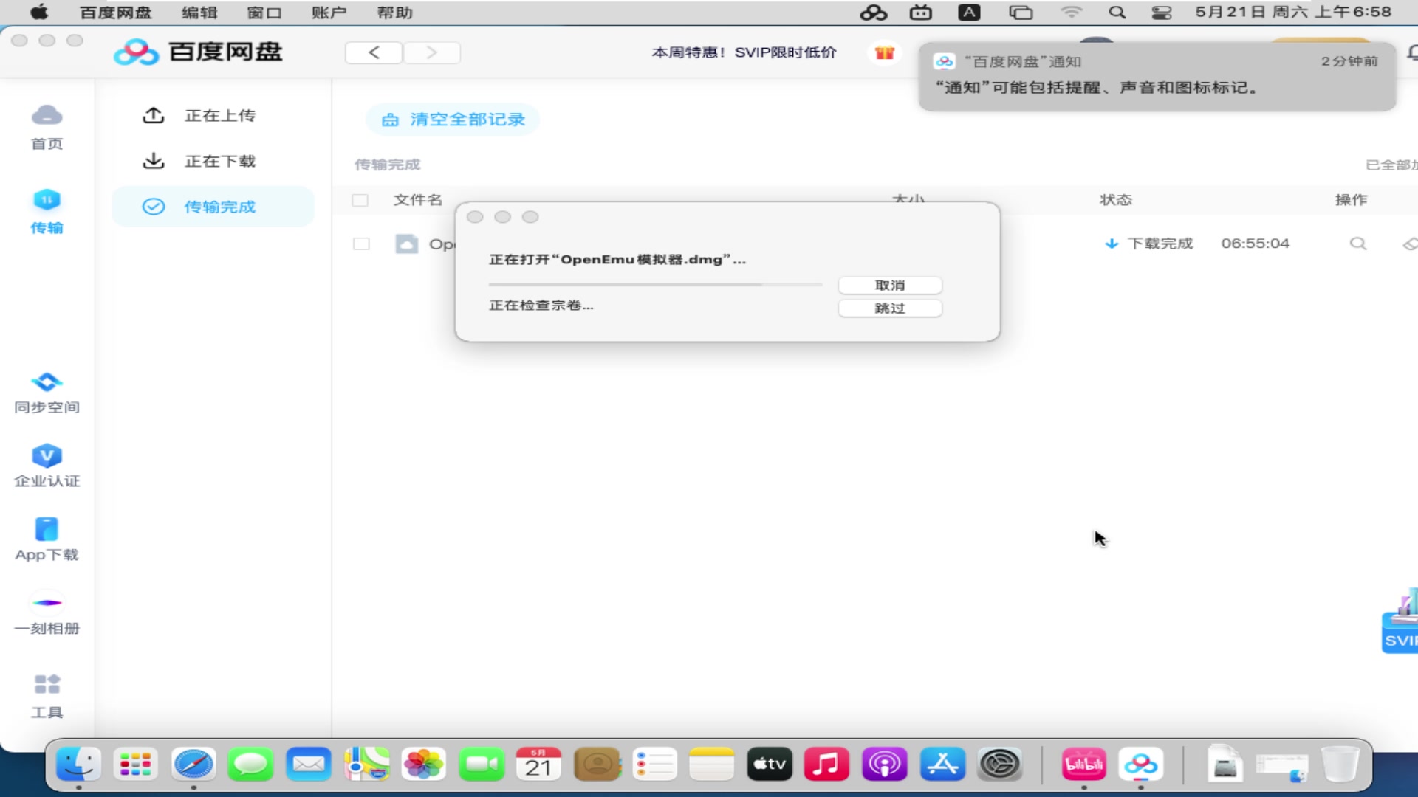
Task: Open the 百度网盘 menu in menu bar
Action: pyautogui.click(x=116, y=13)
